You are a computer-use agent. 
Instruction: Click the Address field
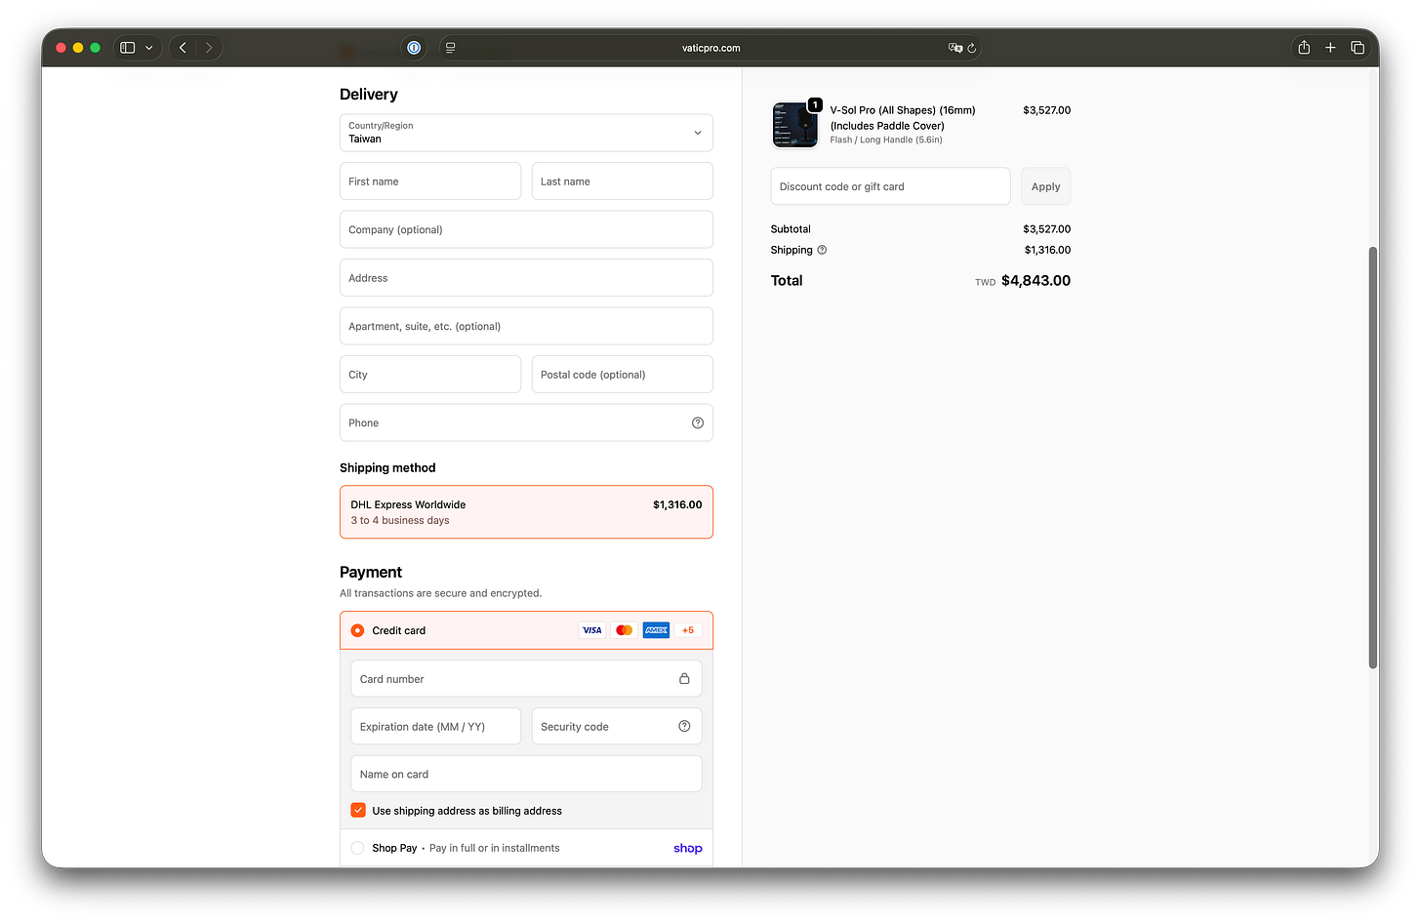click(526, 278)
